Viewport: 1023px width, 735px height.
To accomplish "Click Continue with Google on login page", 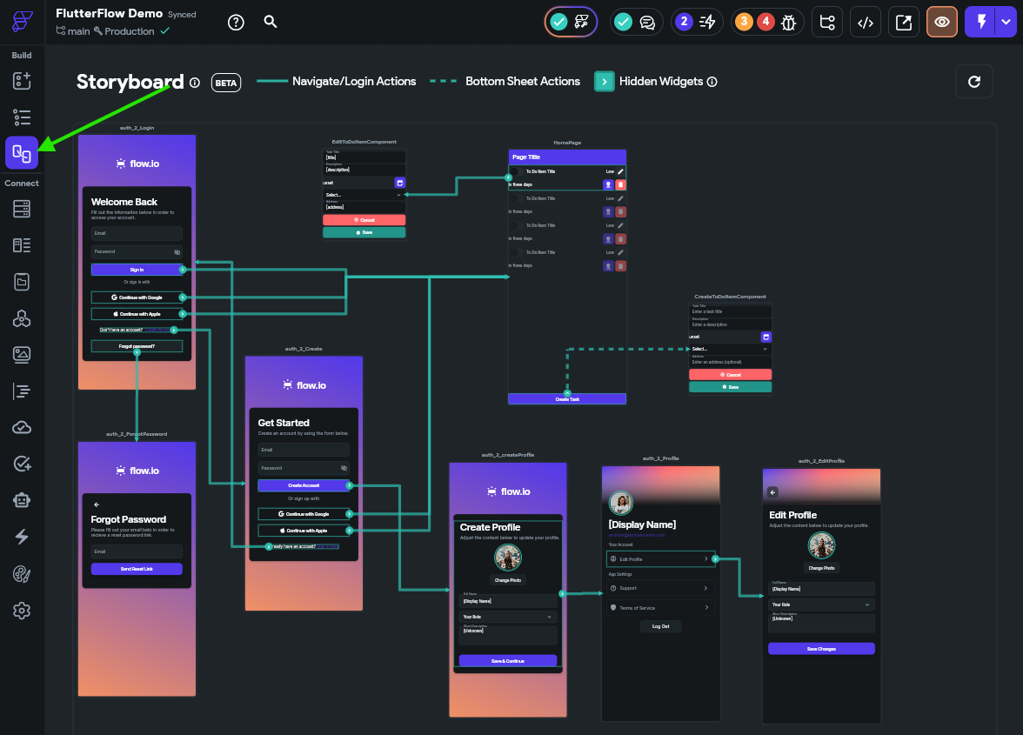I will [x=137, y=297].
